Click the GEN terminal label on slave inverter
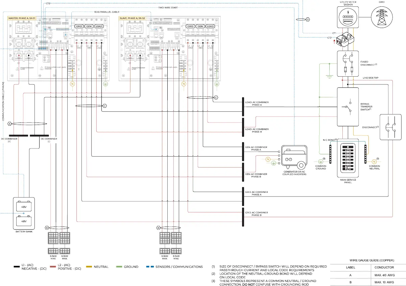The width and height of the screenshot is (406, 286). tap(200, 26)
